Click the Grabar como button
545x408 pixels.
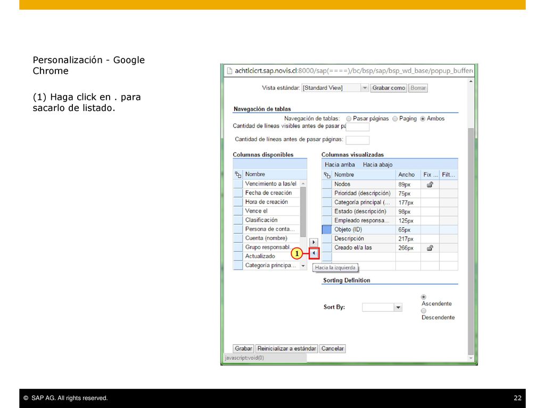tap(389, 88)
